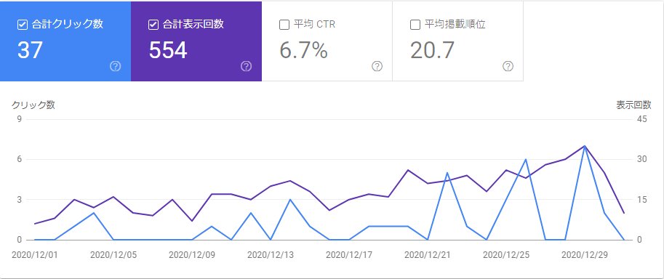Select the 6.7% average CTR value
664x279 pixels.
coord(303,50)
